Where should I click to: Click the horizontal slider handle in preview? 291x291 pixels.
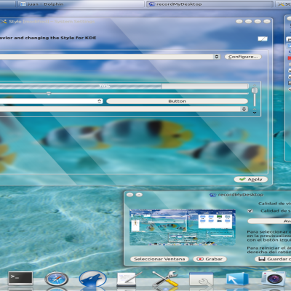pyautogui.click(x=49, y=93)
